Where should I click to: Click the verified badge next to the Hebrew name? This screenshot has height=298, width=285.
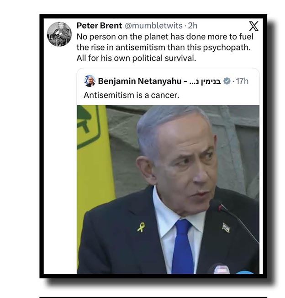tap(227, 81)
